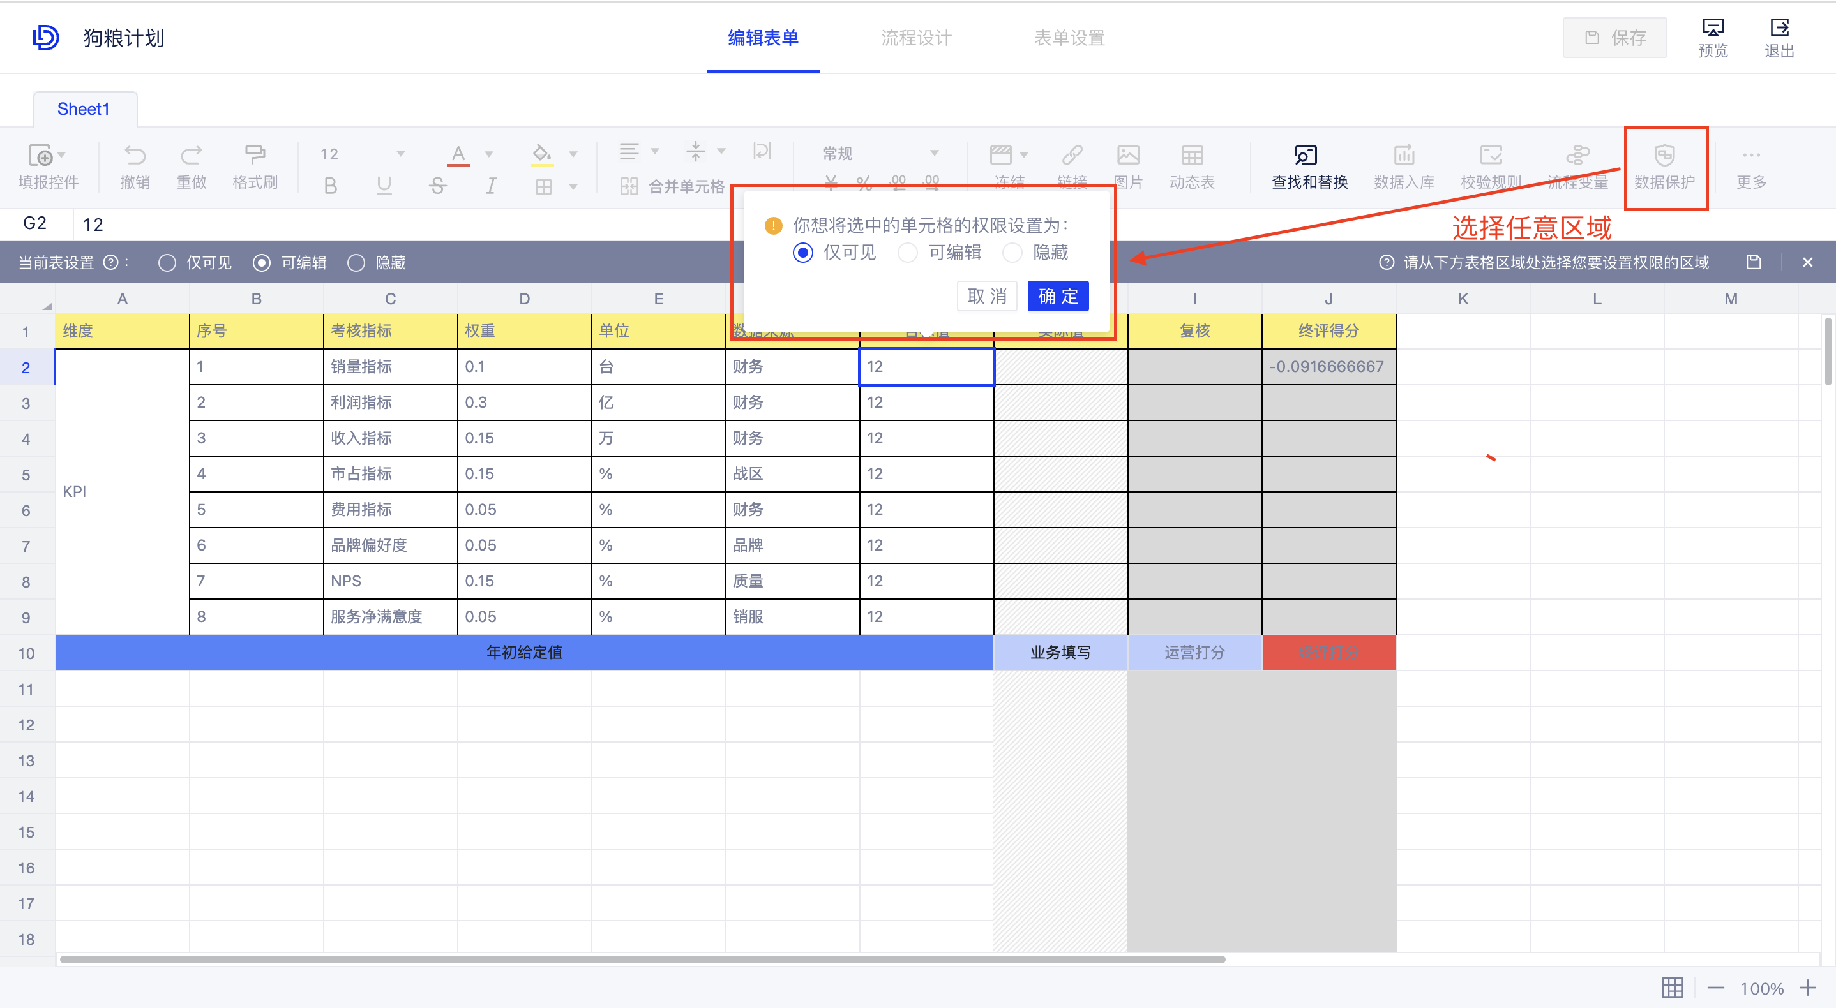Select the 格式刷 format painter tool
This screenshot has height=1008, width=1836.
tap(255, 167)
